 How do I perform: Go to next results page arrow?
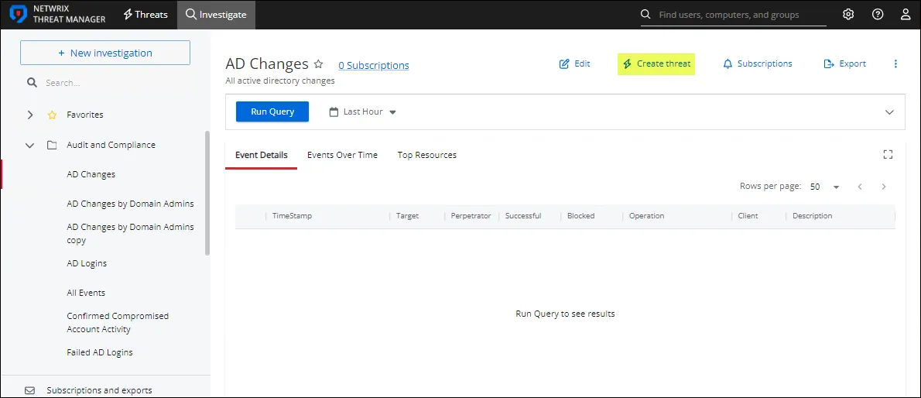click(x=883, y=187)
